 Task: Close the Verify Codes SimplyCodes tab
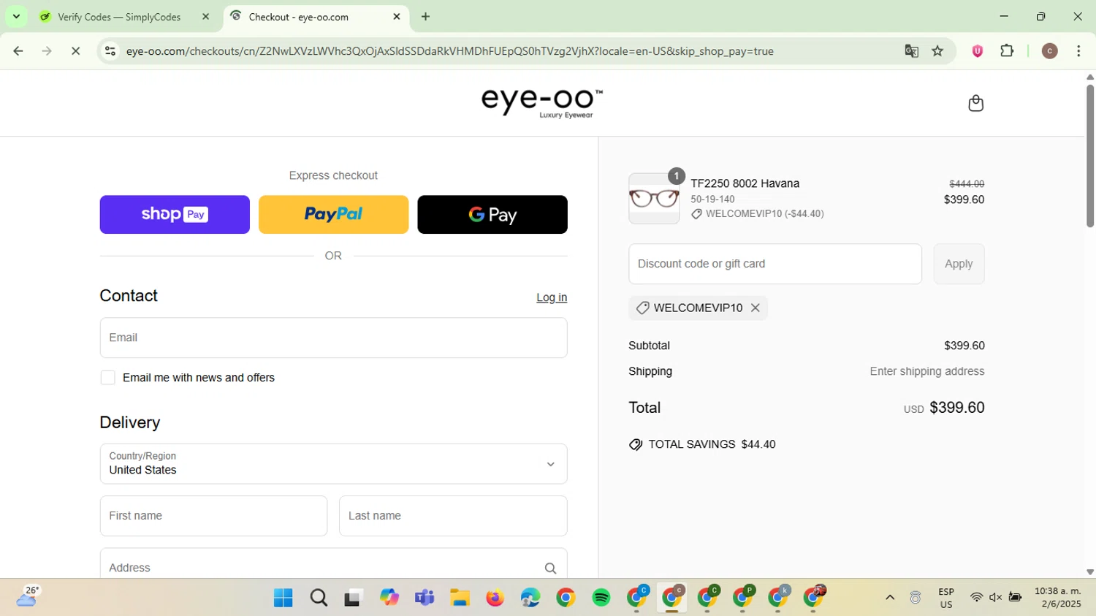(206, 16)
